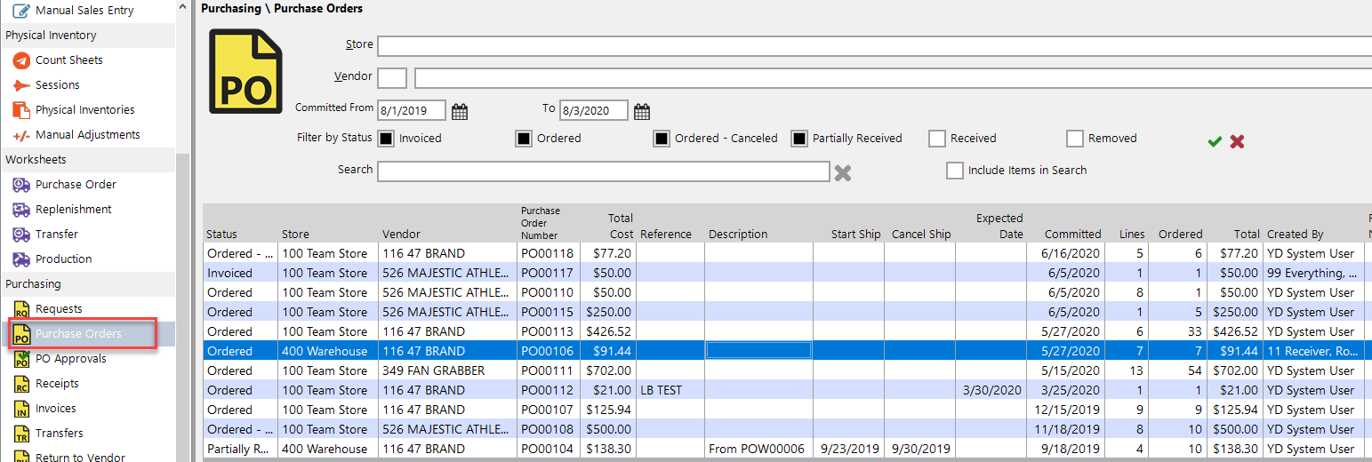
Task: Sort by Created By column header
Action: [1296, 235]
